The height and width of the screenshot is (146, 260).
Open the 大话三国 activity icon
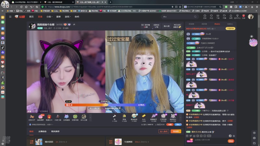click(58, 118)
